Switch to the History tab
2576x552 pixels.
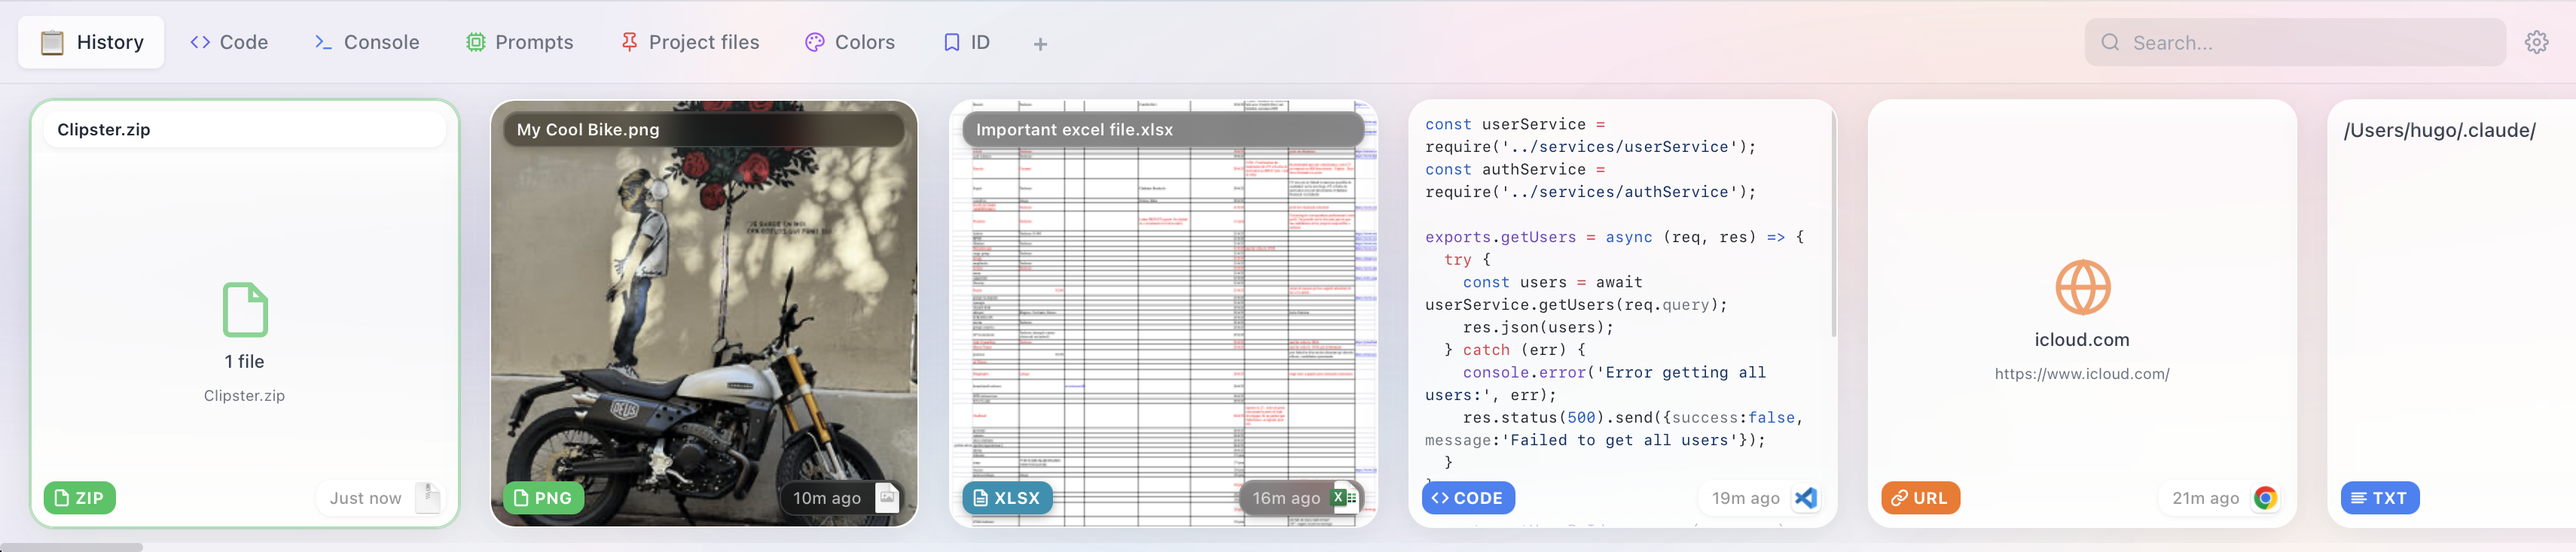point(91,42)
